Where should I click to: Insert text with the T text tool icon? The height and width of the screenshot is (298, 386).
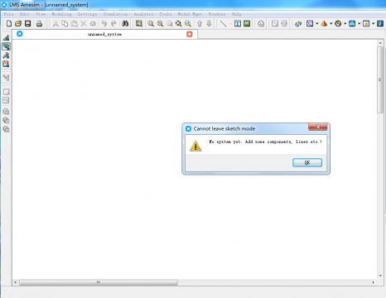[x=238, y=23]
